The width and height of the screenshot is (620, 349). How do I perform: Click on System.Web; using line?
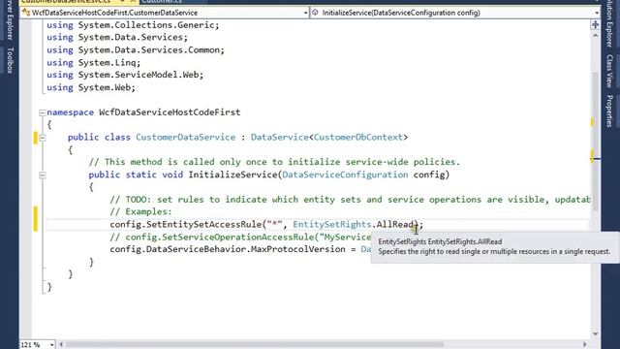[x=91, y=87]
